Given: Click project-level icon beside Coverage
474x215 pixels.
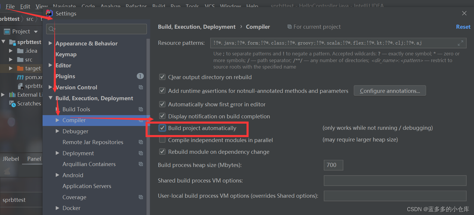Looking at the screenshot, I should 141,197.
